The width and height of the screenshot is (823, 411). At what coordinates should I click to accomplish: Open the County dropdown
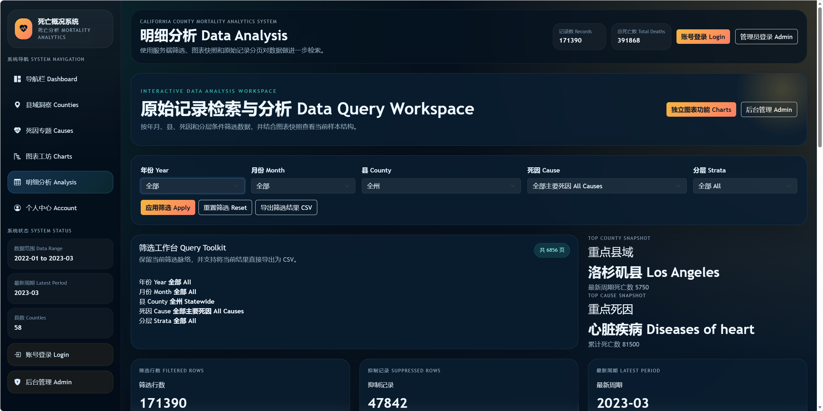tap(441, 186)
